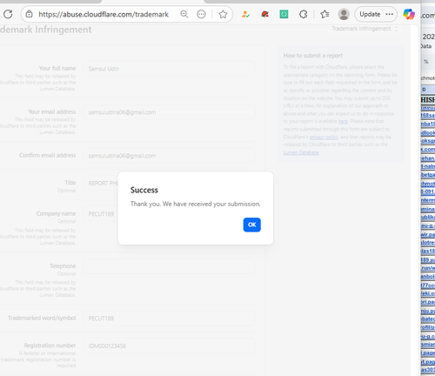Click the Registration number input field

tap(170, 346)
